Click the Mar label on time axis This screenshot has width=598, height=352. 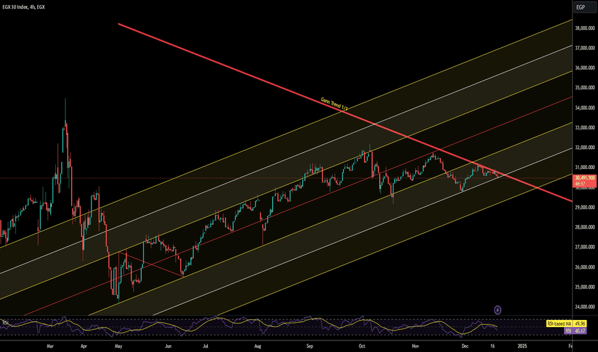[x=50, y=346]
